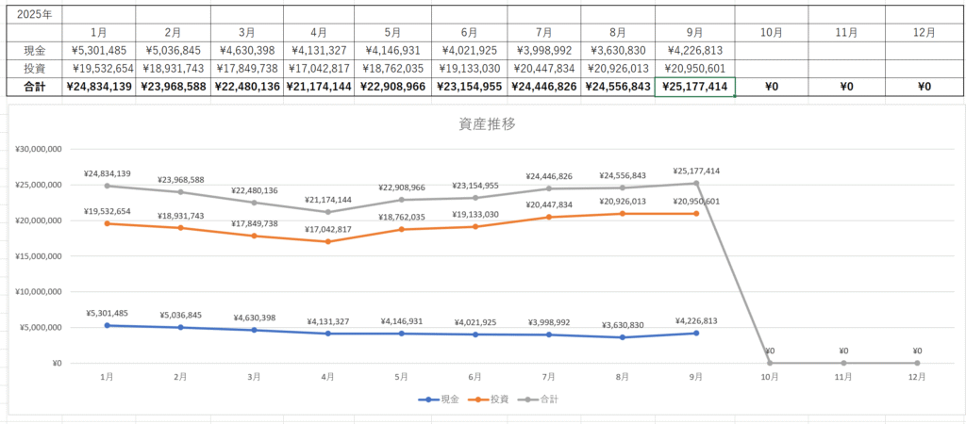The width and height of the screenshot is (966, 424).
Task: Select the ¥20,950,601 data label in chart
Action: (x=696, y=201)
